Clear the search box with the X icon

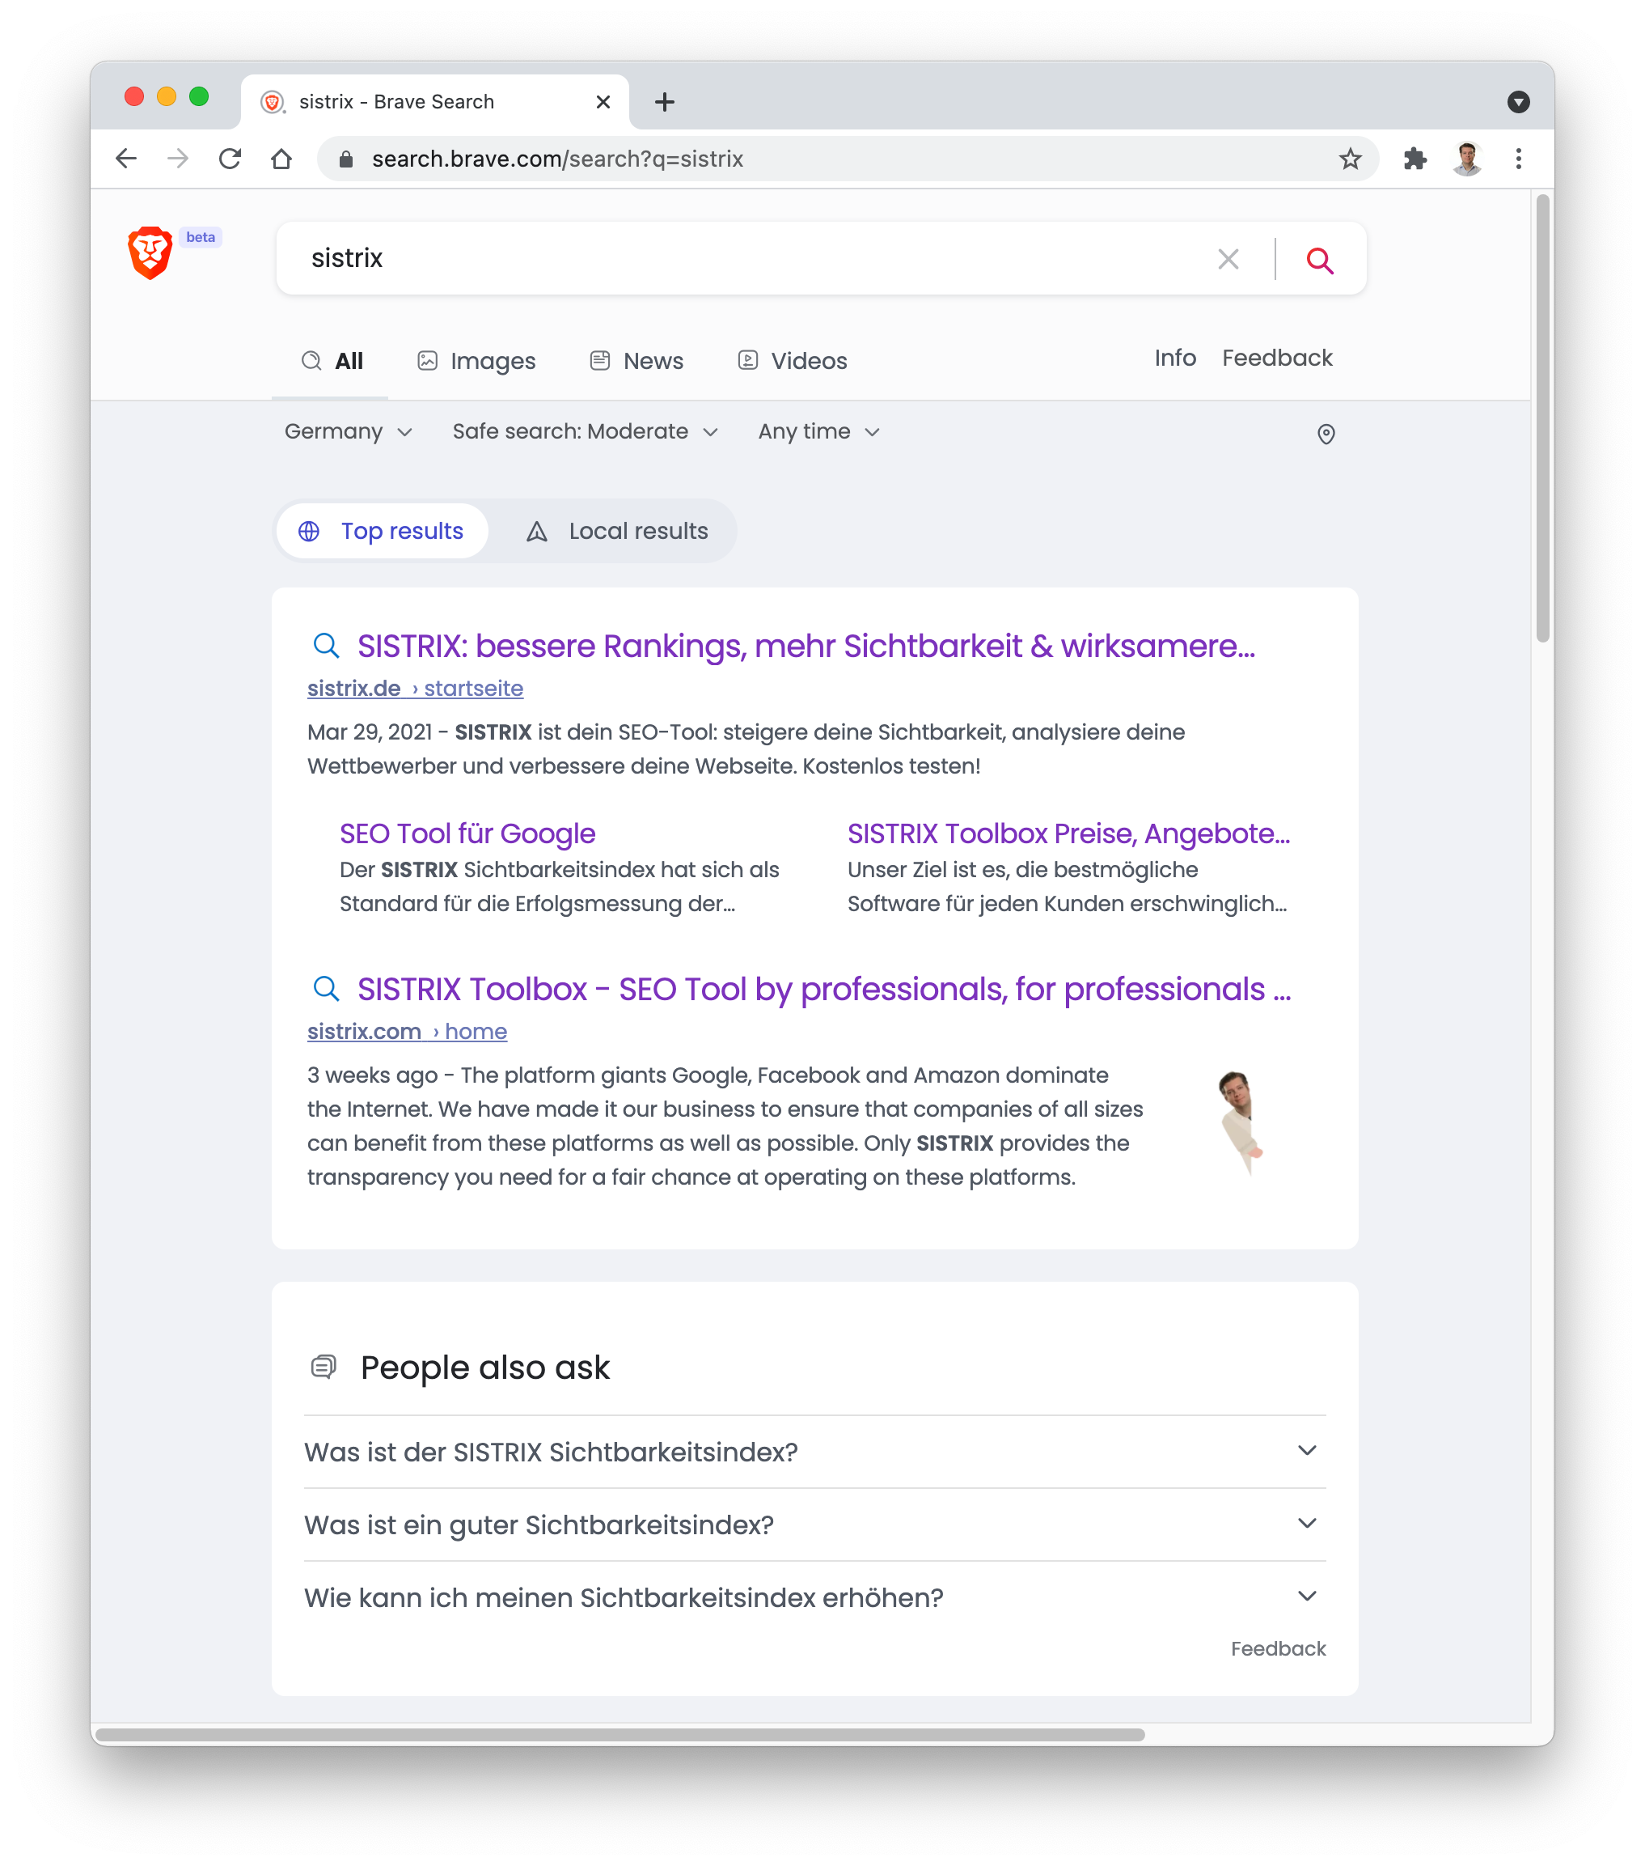point(1228,259)
